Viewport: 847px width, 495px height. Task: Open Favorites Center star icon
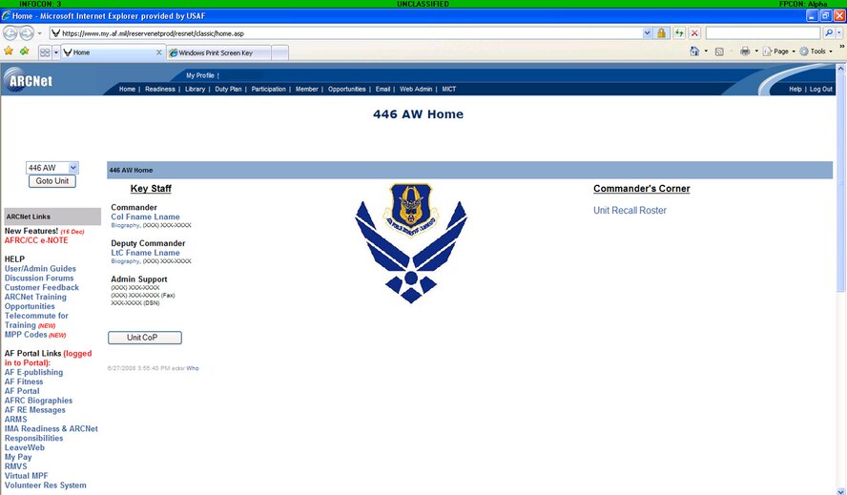(x=9, y=52)
